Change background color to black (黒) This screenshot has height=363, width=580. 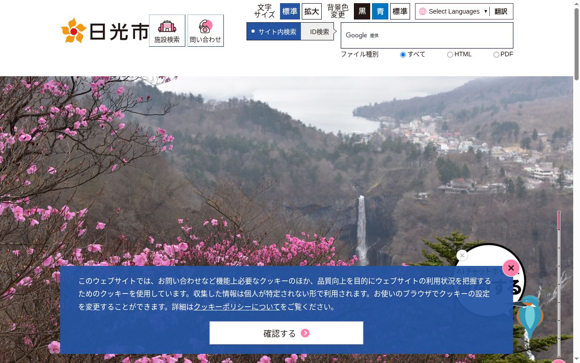point(362,11)
